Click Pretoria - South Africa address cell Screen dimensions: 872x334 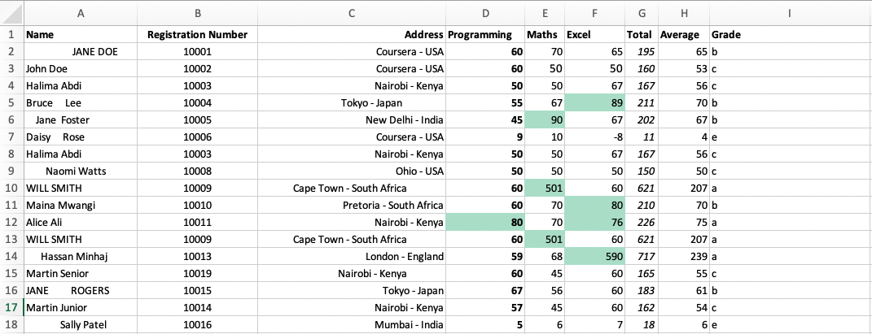(x=352, y=206)
